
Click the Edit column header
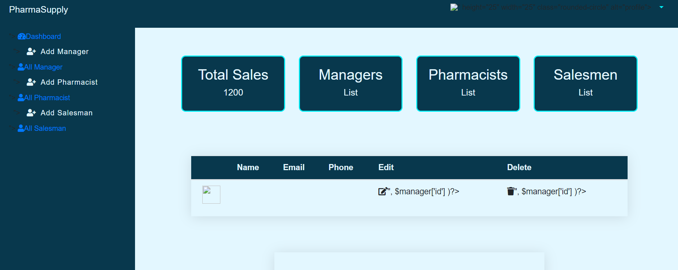[x=386, y=167]
